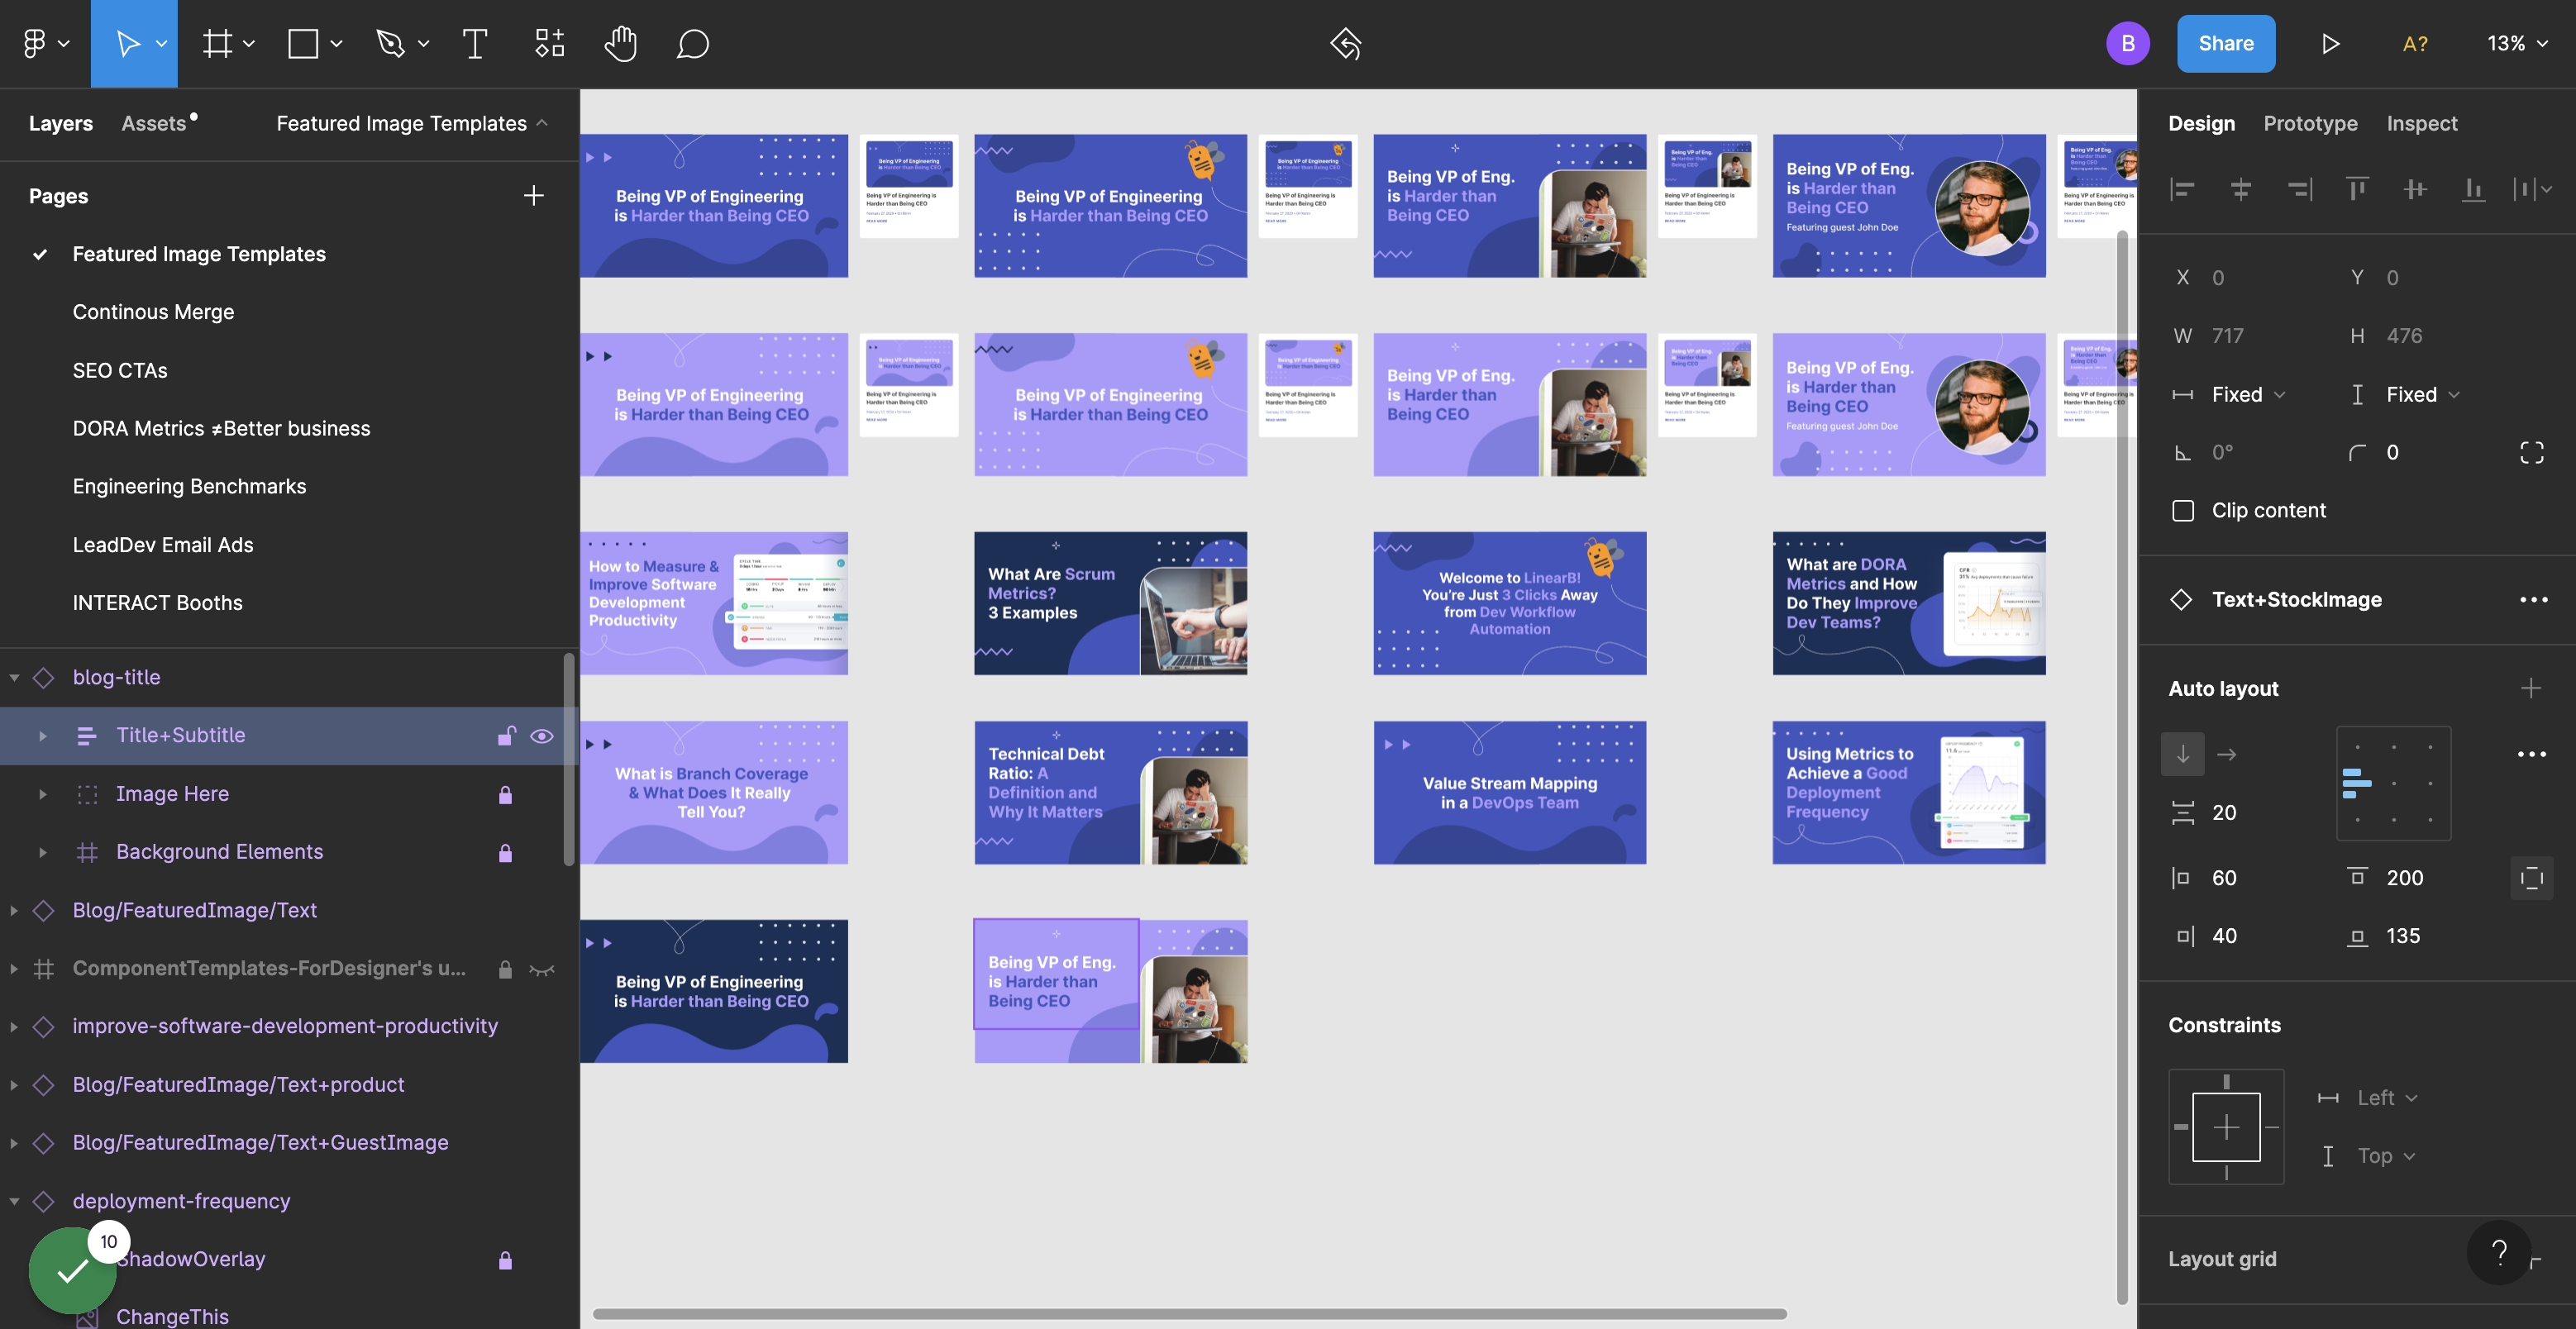Click the Present play icon
The image size is (2576, 1329).
pos(2330,43)
